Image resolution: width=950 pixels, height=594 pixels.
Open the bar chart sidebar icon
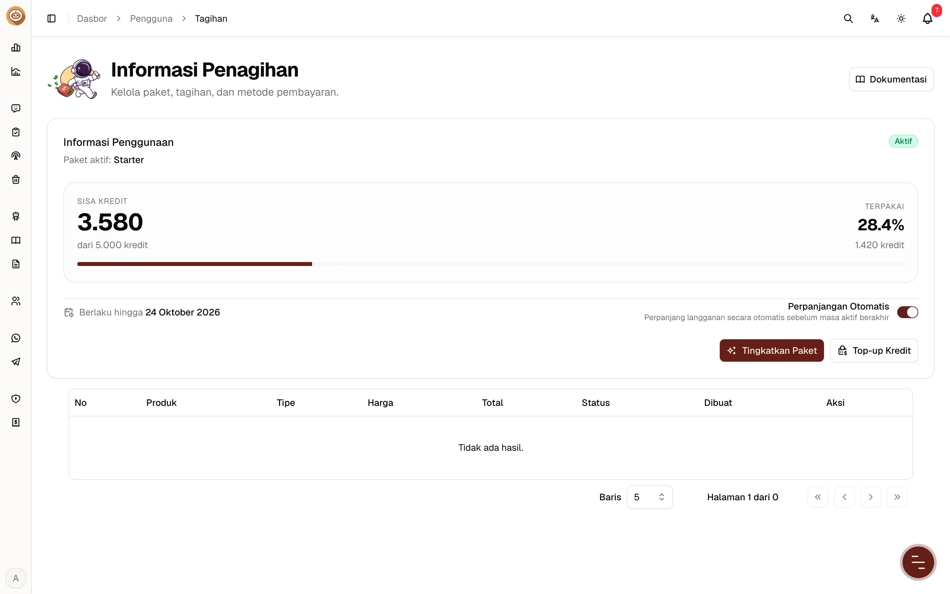pyautogui.click(x=16, y=48)
